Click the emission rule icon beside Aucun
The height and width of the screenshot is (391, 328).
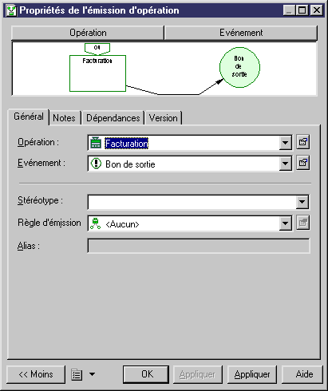(95, 223)
